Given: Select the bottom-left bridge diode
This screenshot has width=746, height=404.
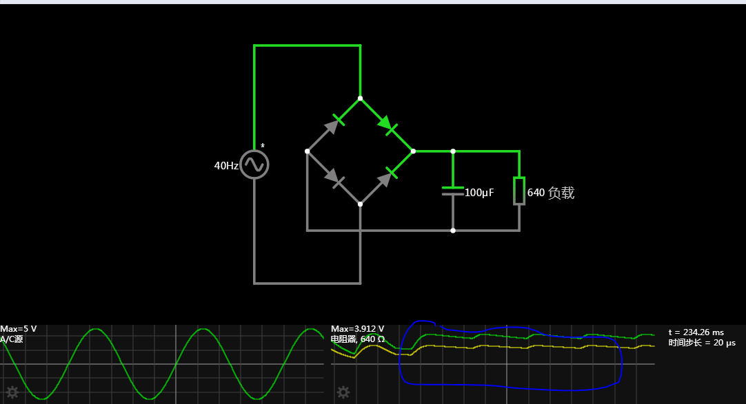Looking at the screenshot, I should (334, 178).
